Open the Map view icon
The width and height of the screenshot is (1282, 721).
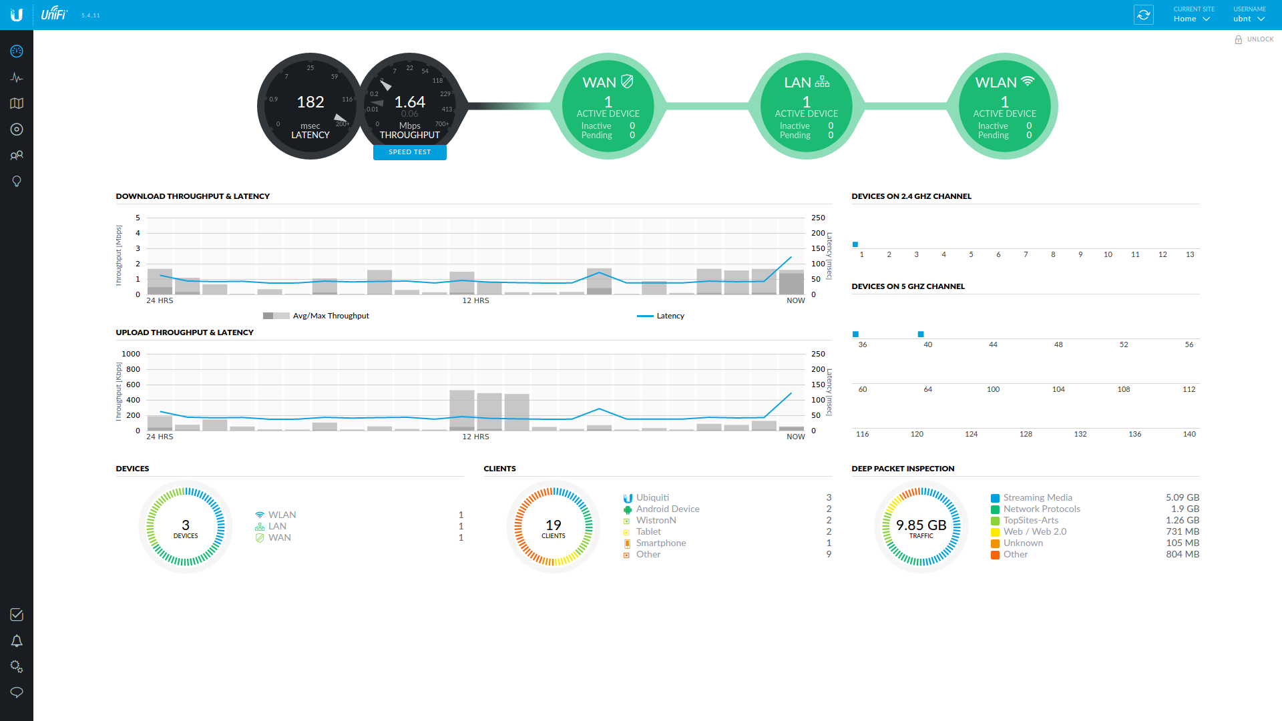[16, 103]
